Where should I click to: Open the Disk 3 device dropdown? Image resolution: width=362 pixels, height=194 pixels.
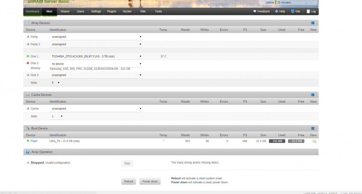(96, 75)
